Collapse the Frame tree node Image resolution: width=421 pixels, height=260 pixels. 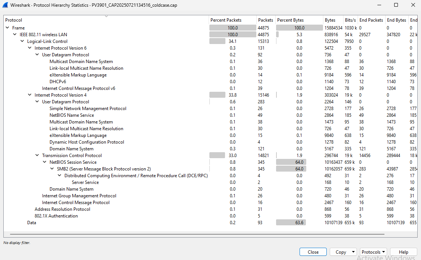tap(7, 28)
